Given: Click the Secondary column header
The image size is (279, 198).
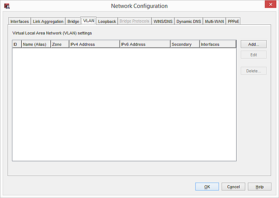Looking at the screenshot, I should coord(185,44).
